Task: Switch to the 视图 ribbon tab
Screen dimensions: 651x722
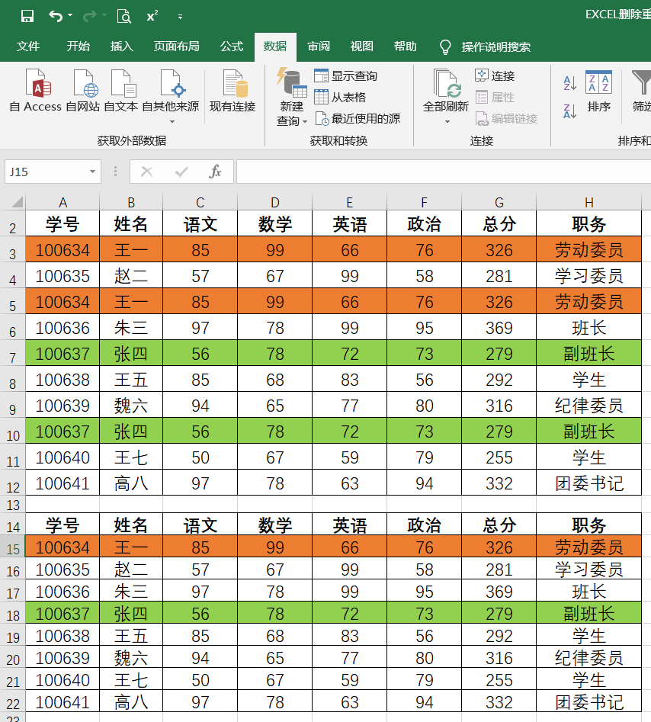Action: pyautogui.click(x=362, y=47)
